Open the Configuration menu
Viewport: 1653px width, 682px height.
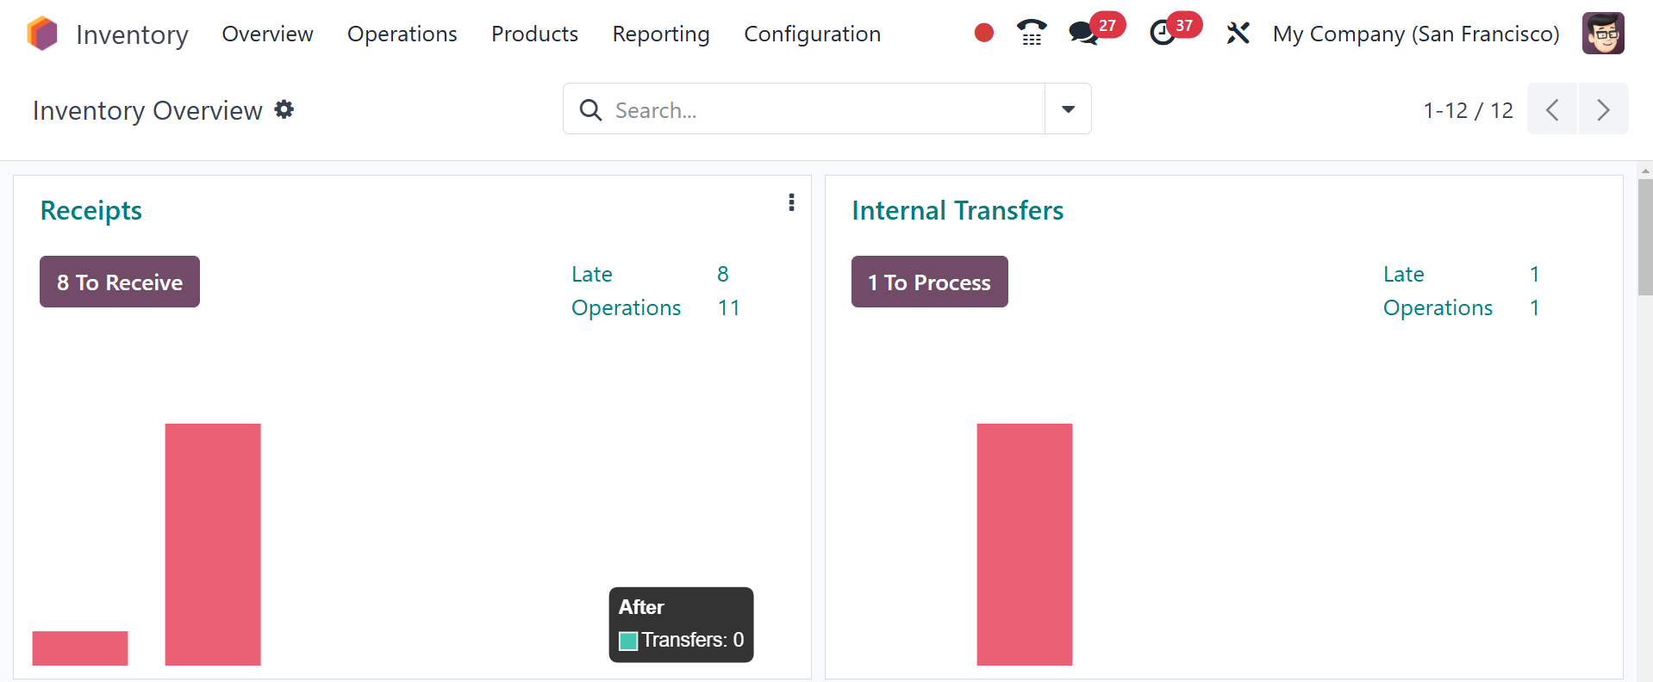click(x=812, y=34)
